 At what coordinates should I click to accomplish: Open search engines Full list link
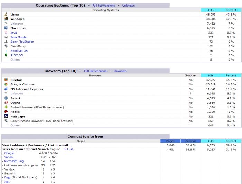click(x=68, y=149)
